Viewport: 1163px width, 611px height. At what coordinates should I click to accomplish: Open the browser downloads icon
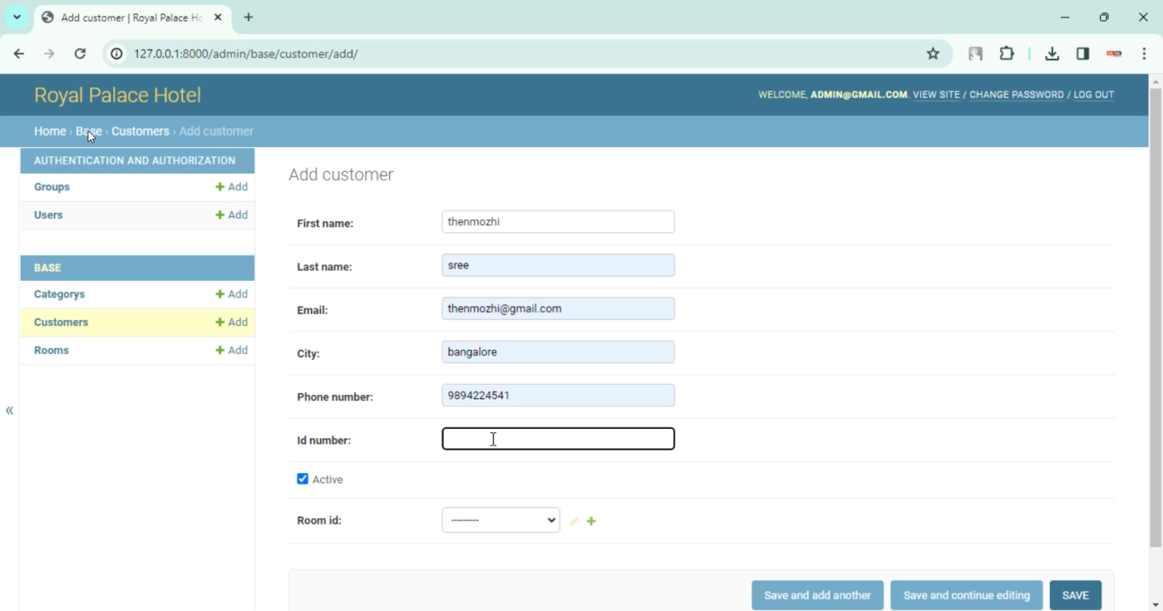(1051, 53)
